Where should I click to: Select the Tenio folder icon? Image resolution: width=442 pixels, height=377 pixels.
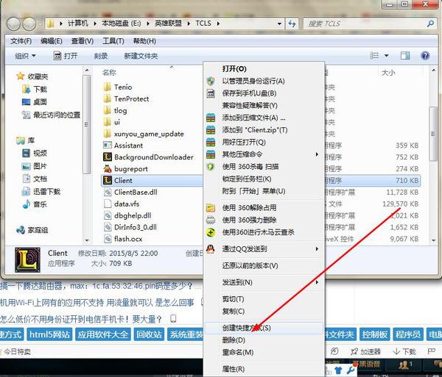click(x=107, y=87)
